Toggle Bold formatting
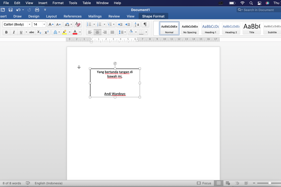The height and width of the screenshot is (187, 281). (6, 33)
